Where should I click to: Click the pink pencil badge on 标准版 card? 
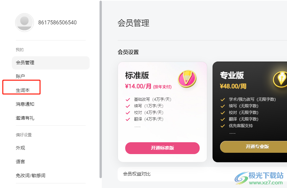pyautogui.click(x=187, y=79)
